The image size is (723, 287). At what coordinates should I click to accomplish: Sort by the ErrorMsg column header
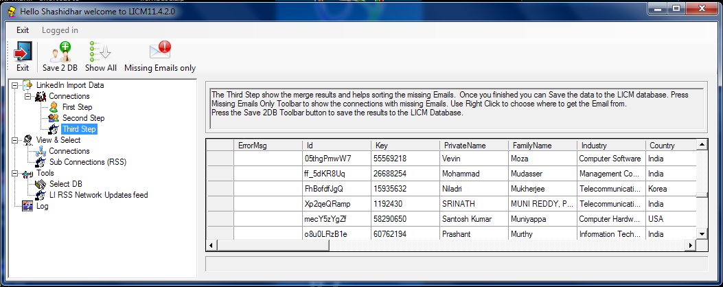(268, 146)
